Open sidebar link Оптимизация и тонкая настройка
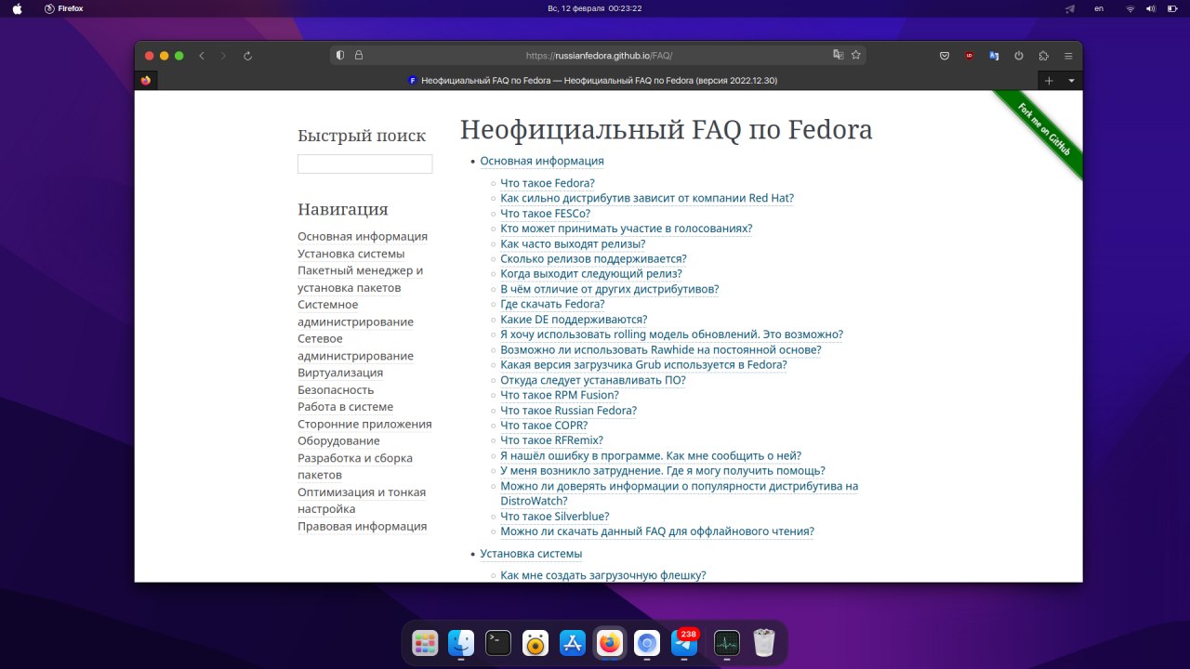This screenshot has height=669, width=1190. [362, 500]
